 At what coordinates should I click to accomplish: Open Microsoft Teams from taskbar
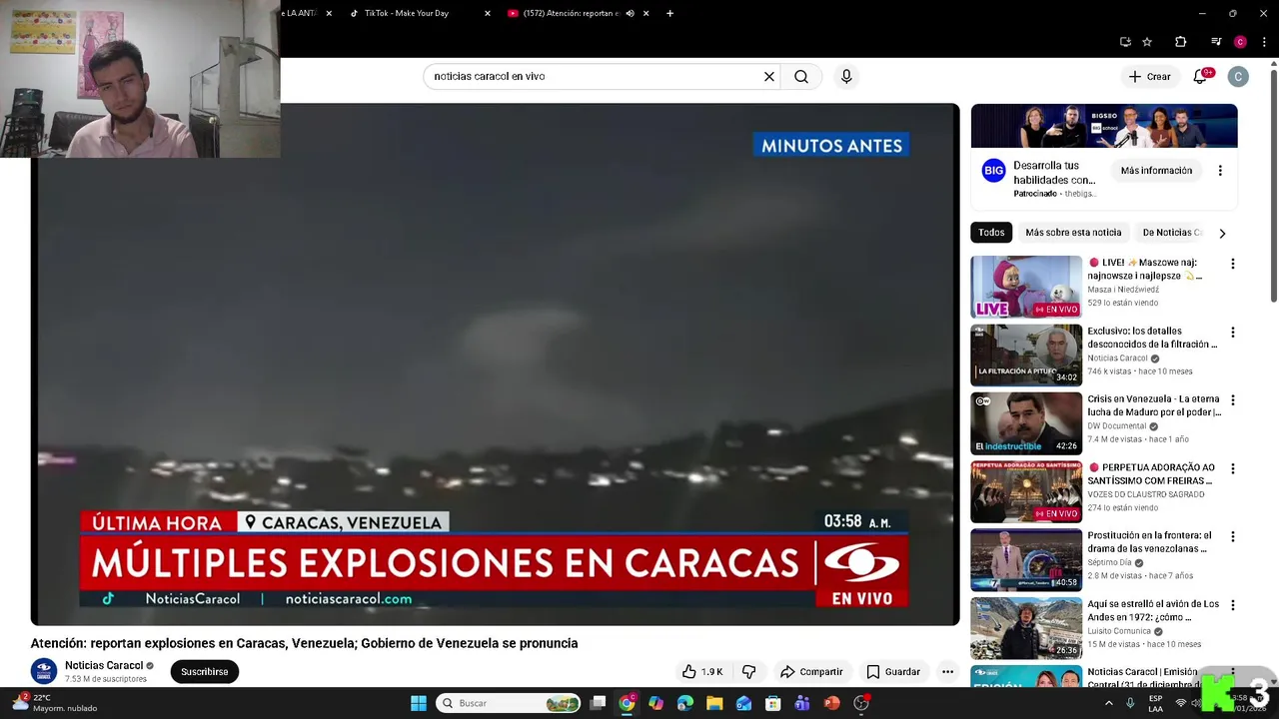point(801,703)
